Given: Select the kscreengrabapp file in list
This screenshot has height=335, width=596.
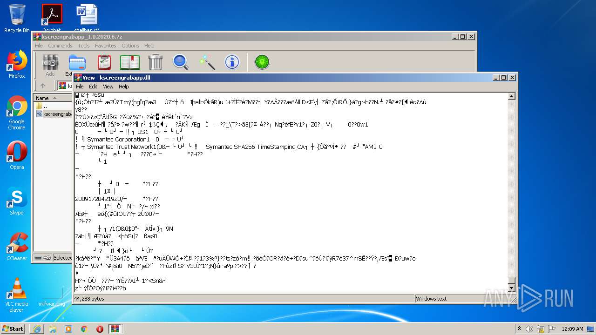Looking at the screenshot, I should pos(54,114).
